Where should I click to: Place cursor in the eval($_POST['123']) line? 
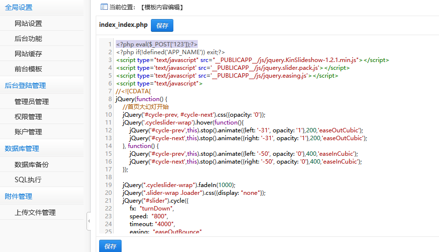(x=157, y=44)
